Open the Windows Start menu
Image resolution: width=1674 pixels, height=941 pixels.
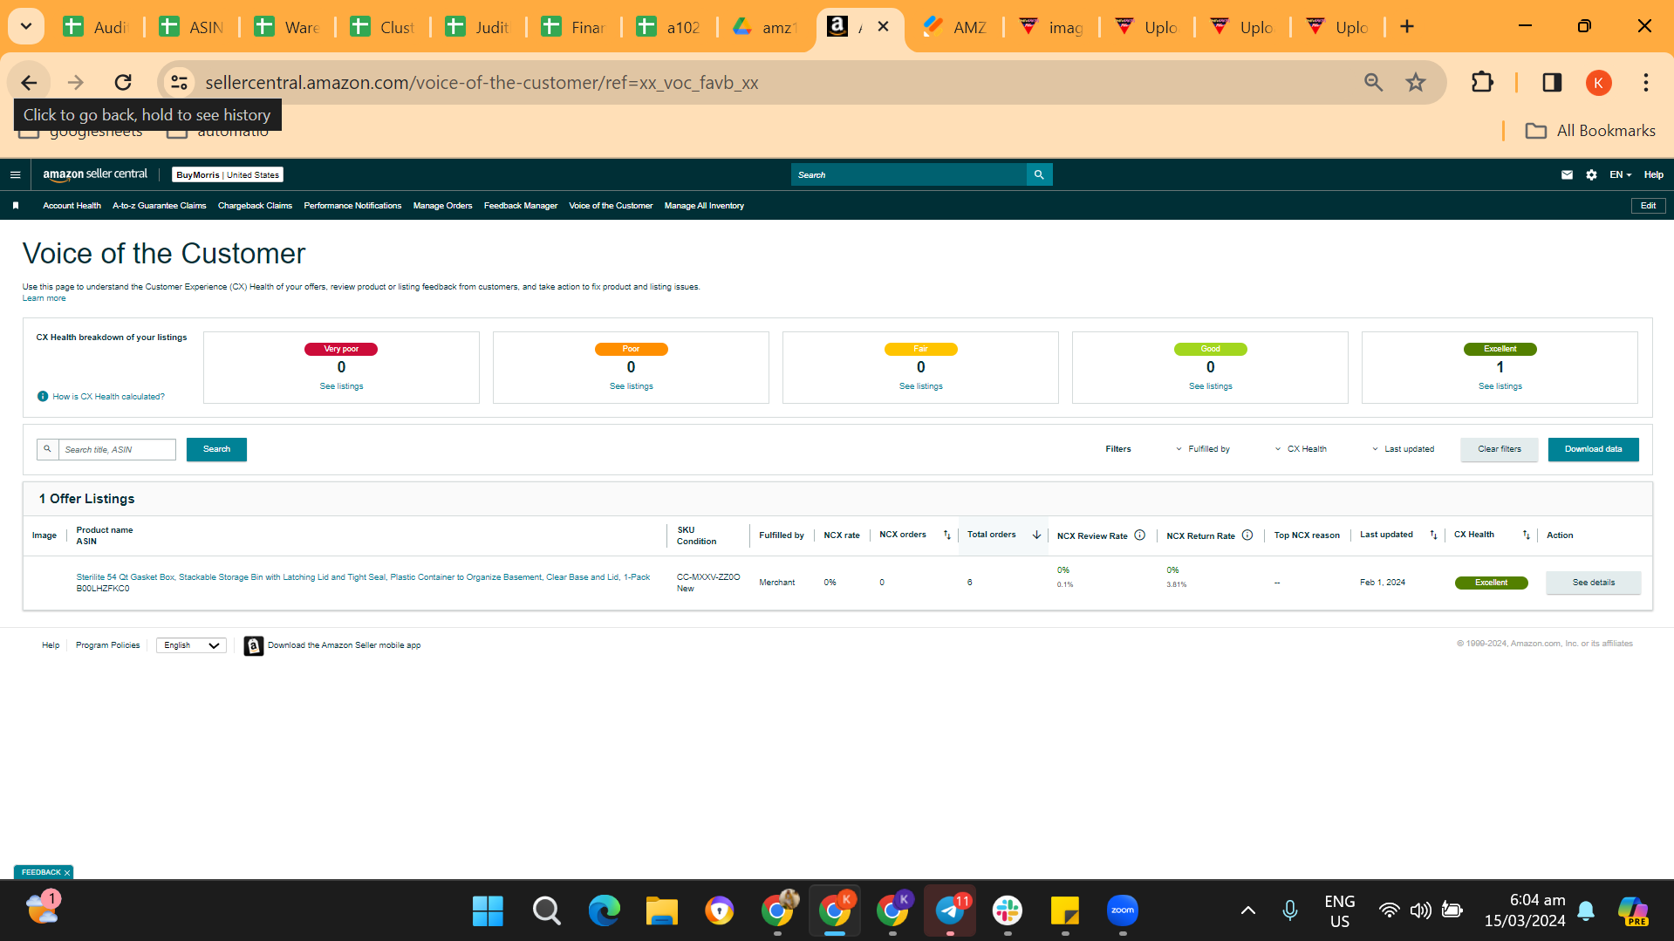coord(488,911)
